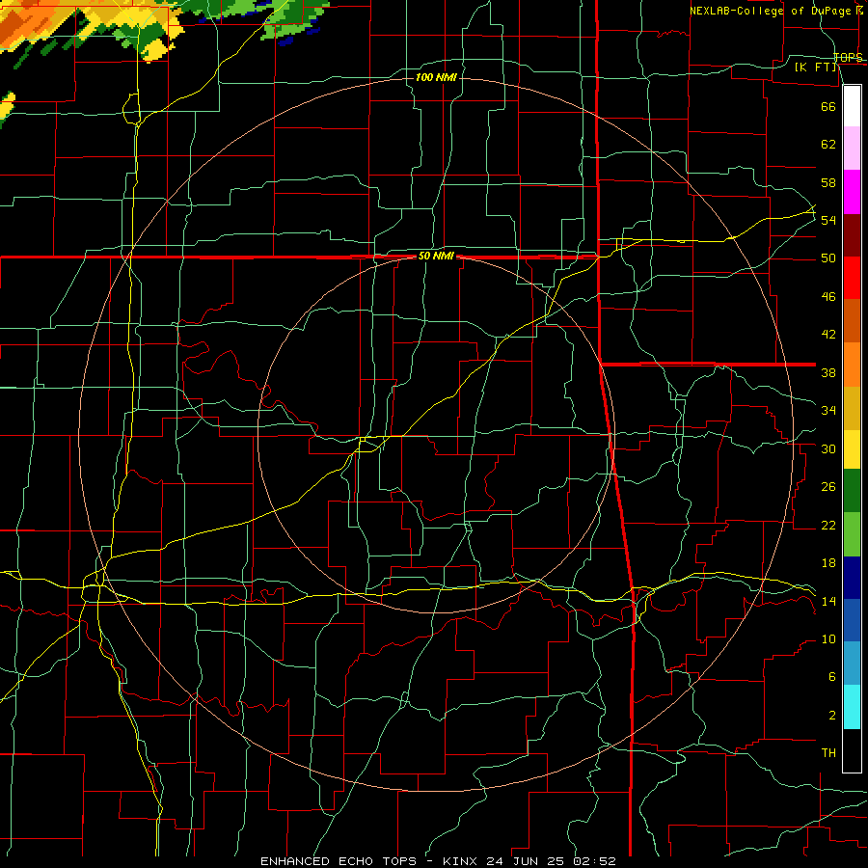This screenshot has height=868, width=868.
Task: Pick the medium blue legend swatch
Action: click(x=852, y=620)
